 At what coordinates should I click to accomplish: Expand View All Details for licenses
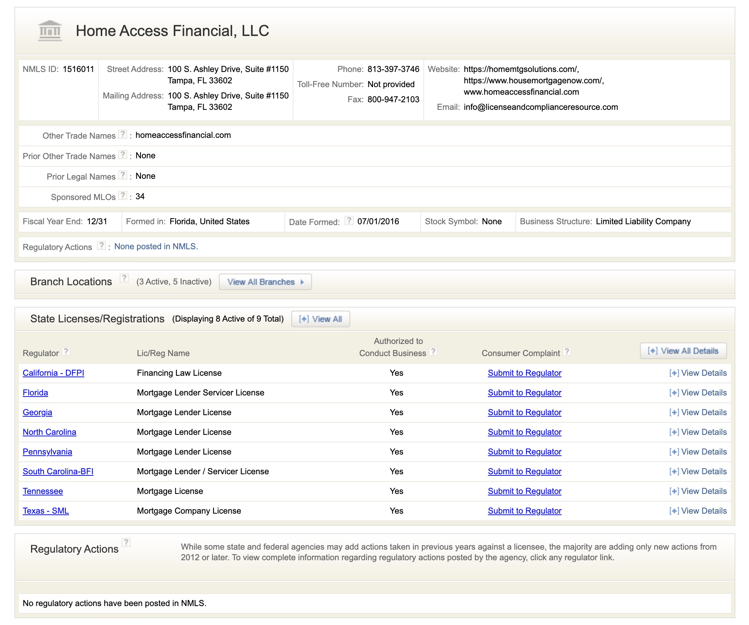(683, 351)
